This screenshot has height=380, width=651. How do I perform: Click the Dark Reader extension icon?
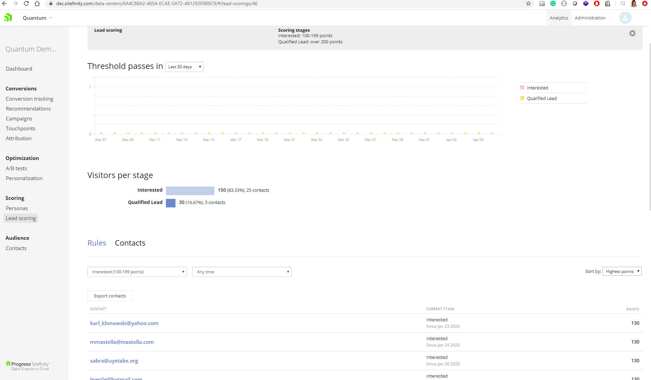(x=575, y=4)
